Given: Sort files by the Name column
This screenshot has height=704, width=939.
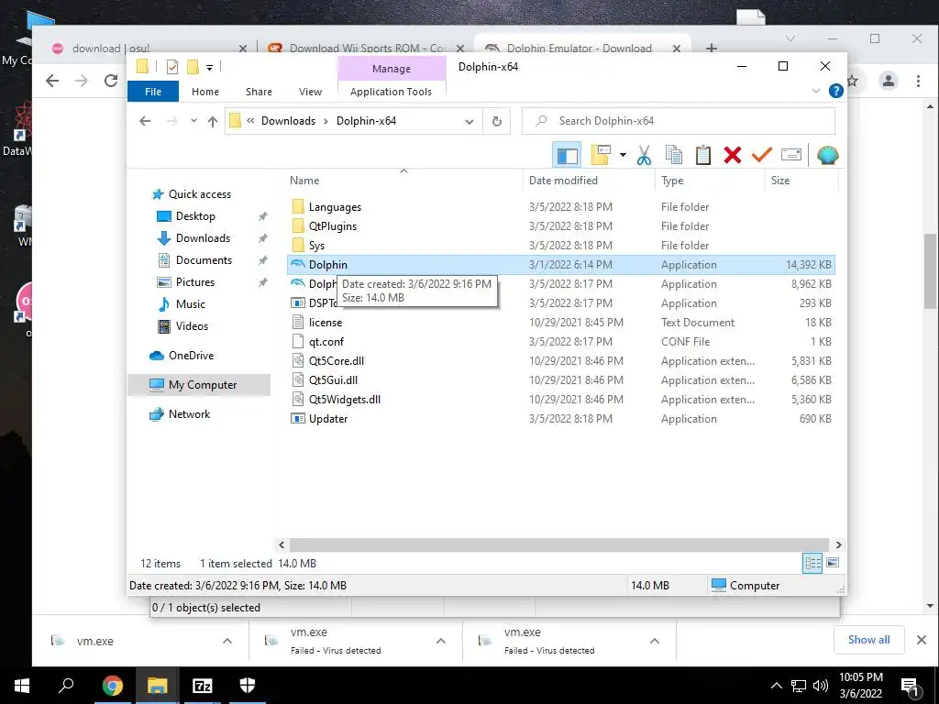Looking at the screenshot, I should [x=403, y=181].
